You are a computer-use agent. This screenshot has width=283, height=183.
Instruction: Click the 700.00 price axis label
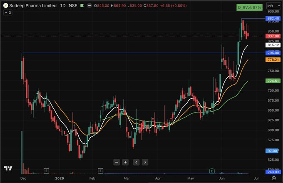point(273,90)
